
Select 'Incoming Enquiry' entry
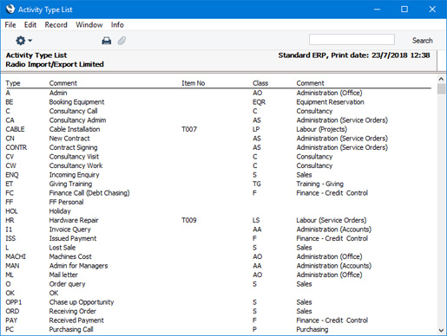pos(74,175)
